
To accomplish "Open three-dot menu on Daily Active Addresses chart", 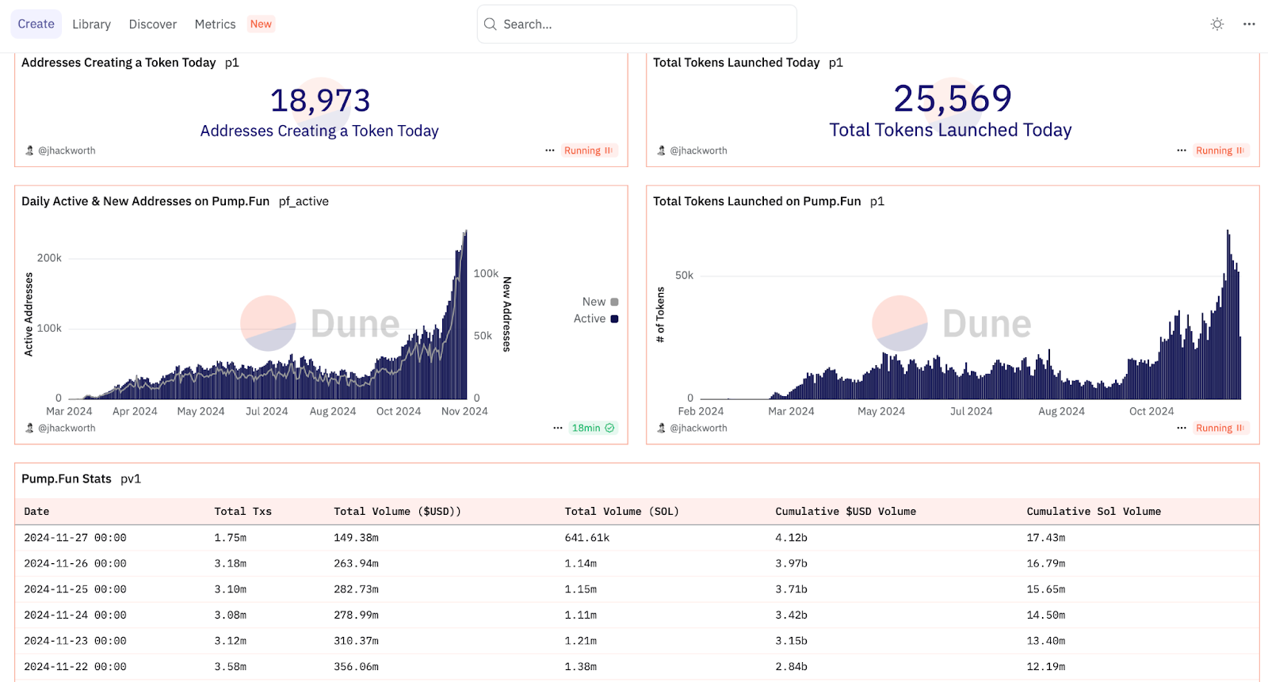I will pos(558,428).
